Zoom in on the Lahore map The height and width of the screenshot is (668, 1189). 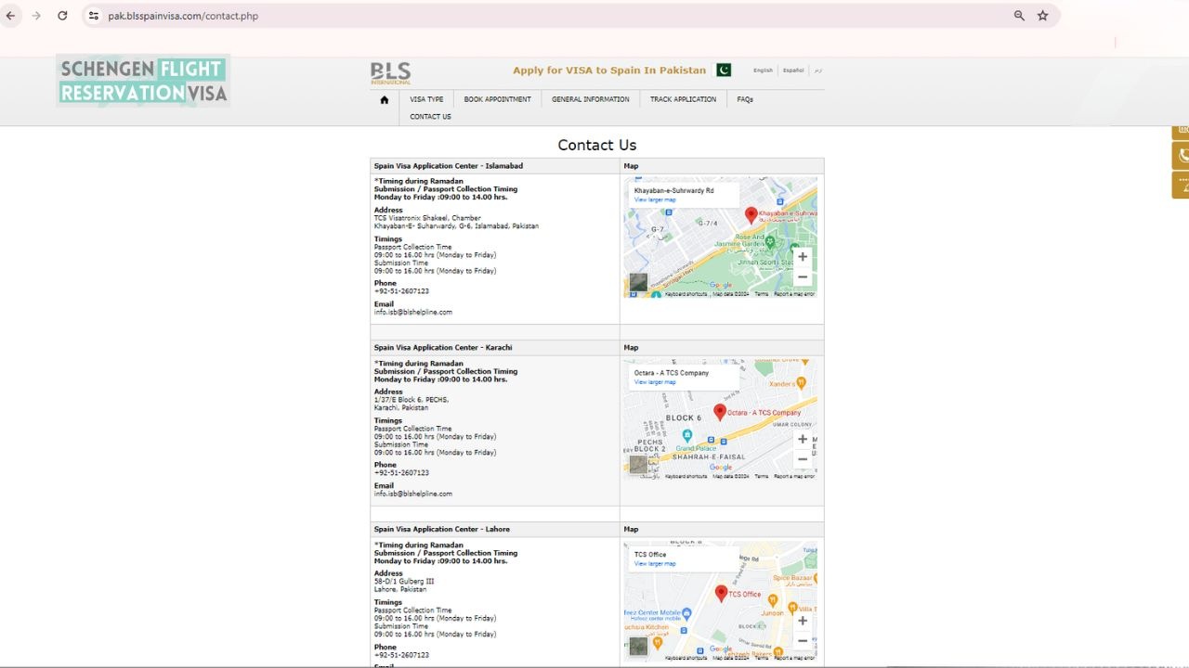803,621
